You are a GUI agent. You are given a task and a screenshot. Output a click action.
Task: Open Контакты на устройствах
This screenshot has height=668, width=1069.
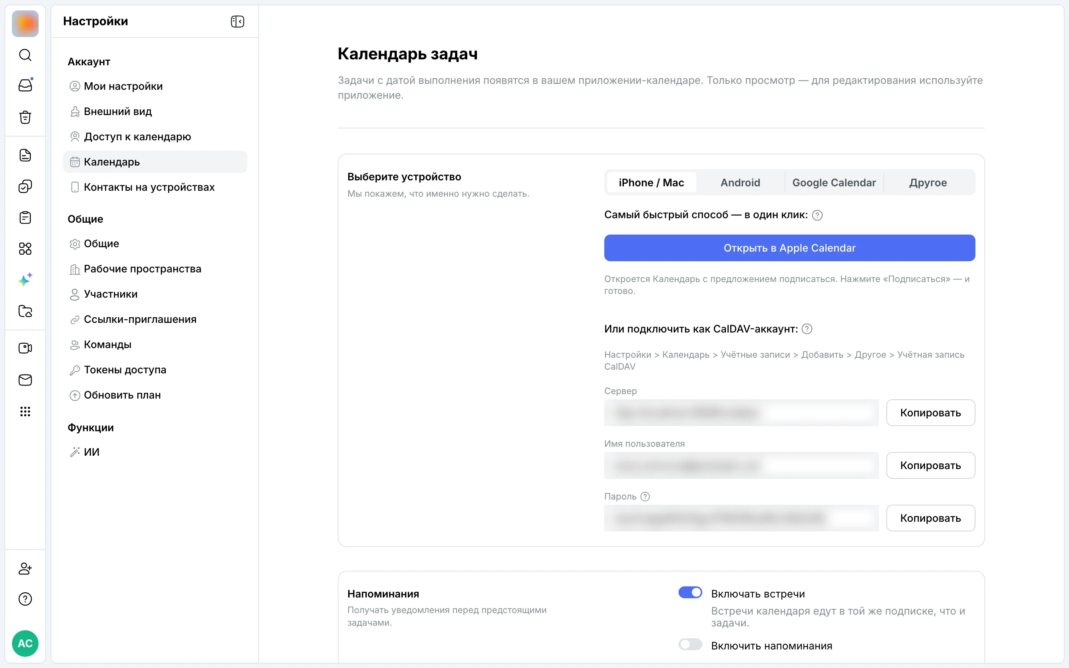click(155, 187)
